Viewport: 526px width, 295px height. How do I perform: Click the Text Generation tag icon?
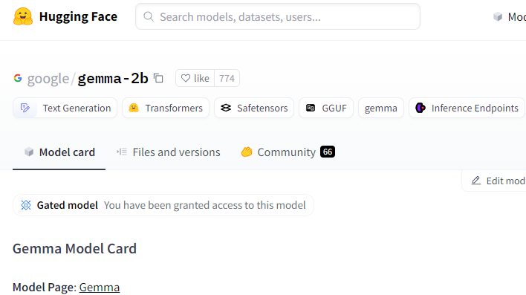coord(25,108)
